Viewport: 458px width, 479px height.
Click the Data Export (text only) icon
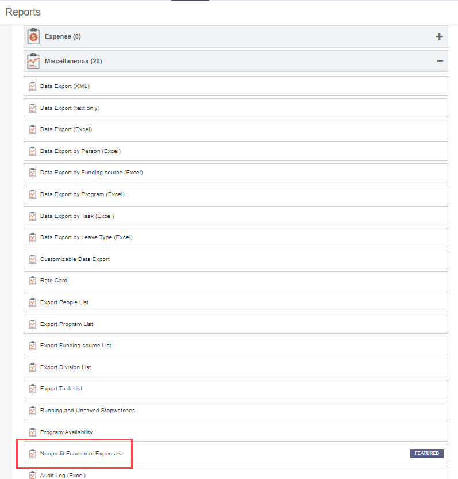(33, 108)
